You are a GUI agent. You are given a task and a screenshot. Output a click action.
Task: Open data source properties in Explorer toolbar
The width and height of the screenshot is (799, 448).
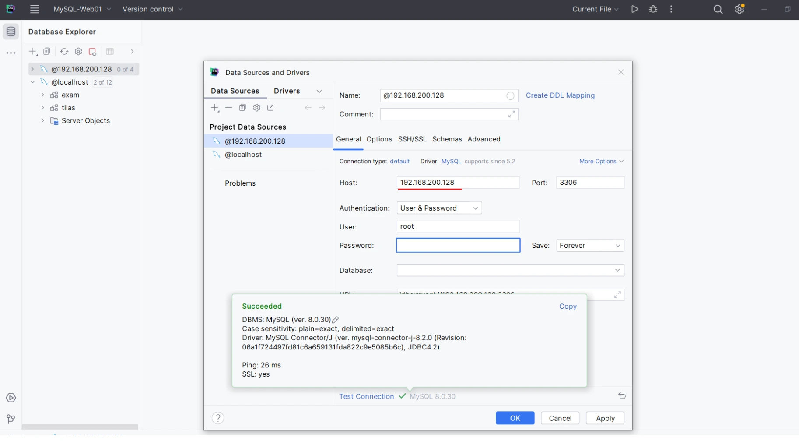click(x=78, y=52)
